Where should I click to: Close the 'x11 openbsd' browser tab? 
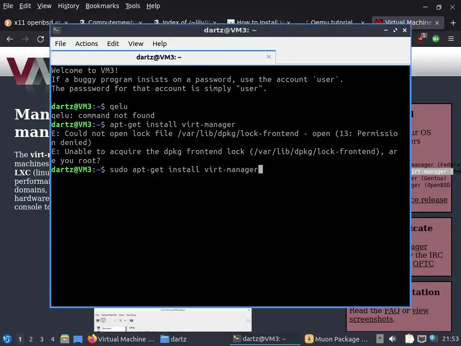[x=66, y=23]
